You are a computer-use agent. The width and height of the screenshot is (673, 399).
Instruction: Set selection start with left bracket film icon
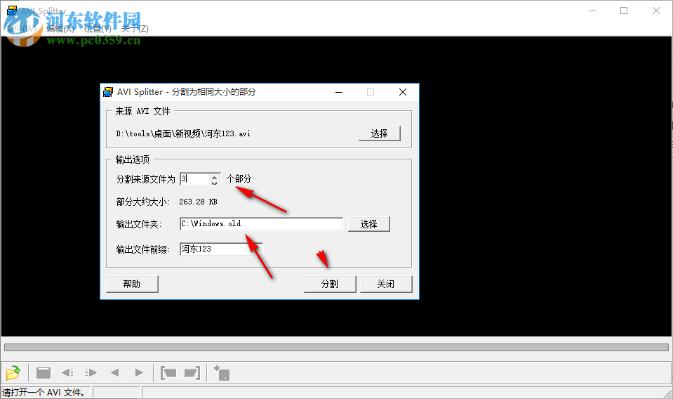168,373
